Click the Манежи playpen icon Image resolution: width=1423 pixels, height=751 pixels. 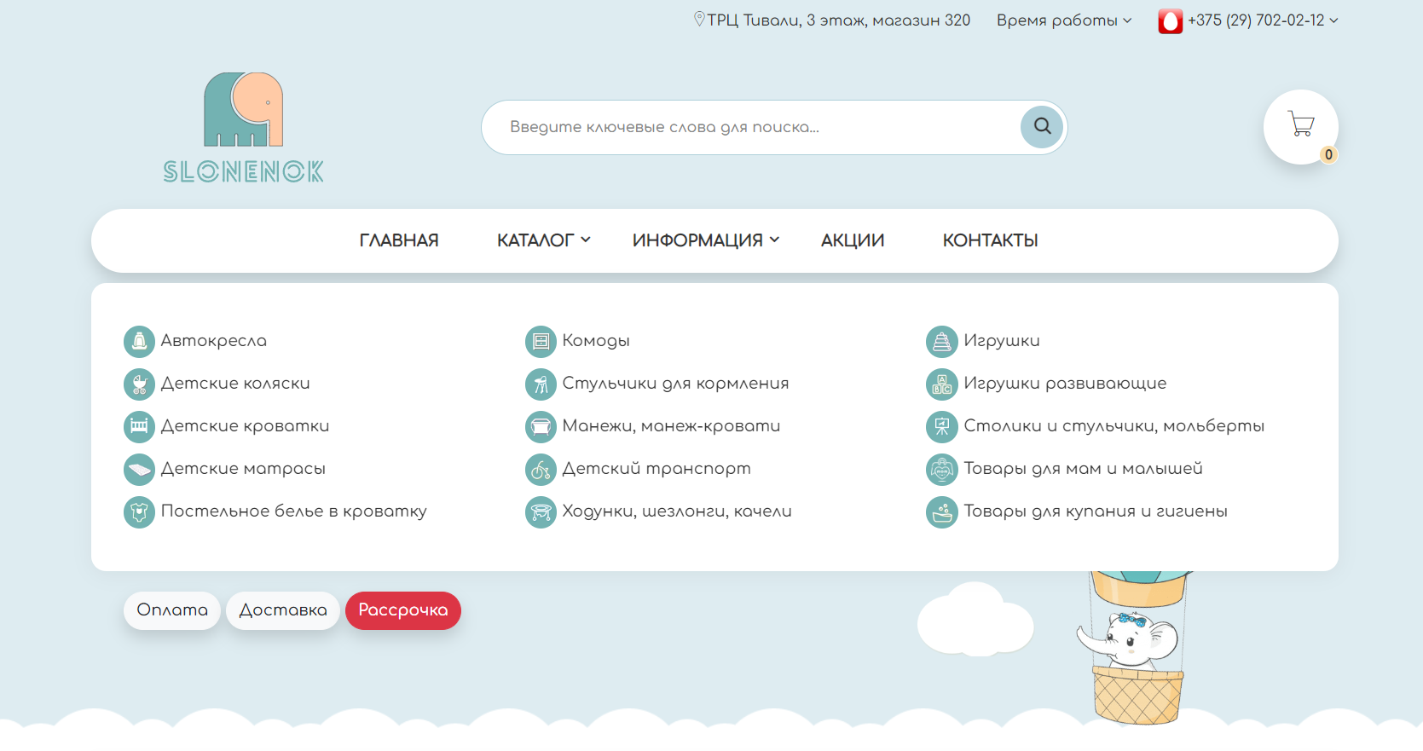541,427
